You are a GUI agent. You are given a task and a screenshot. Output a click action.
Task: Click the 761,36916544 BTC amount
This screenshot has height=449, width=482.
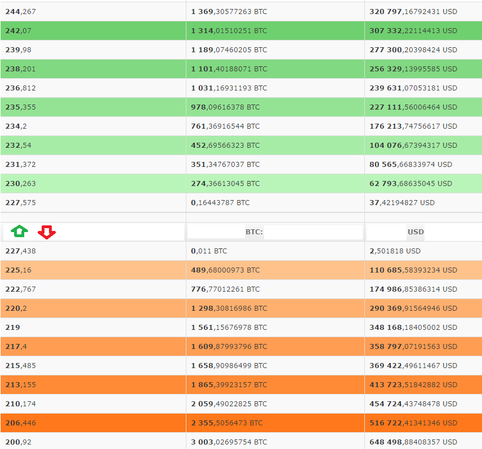pos(225,126)
